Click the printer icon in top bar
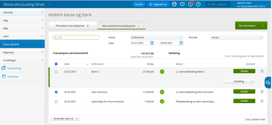This screenshot has height=125, width=272. (174, 4)
